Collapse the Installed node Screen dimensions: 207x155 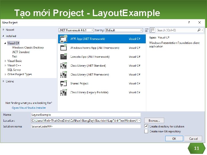coord(3,36)
